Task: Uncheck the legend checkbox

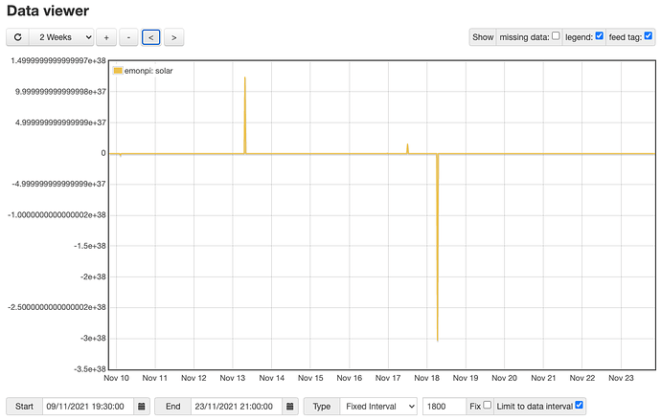Action: 600,36
